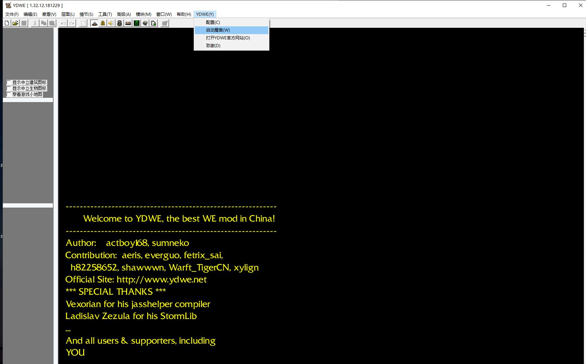This screenshot has height=364, width=586.
Task: Click 'Ladislav Zezula for his StormLib' text
Action: coord(131,316)
